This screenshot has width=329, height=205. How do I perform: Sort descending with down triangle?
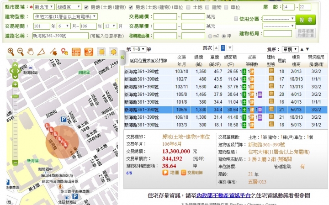pos(308,49)
